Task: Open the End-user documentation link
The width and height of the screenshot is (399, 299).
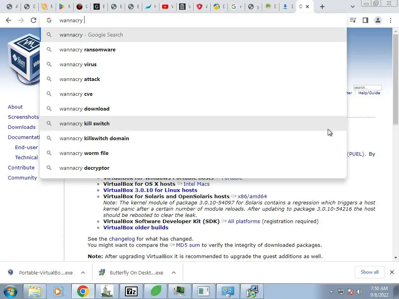Action: tap(26, 148)
